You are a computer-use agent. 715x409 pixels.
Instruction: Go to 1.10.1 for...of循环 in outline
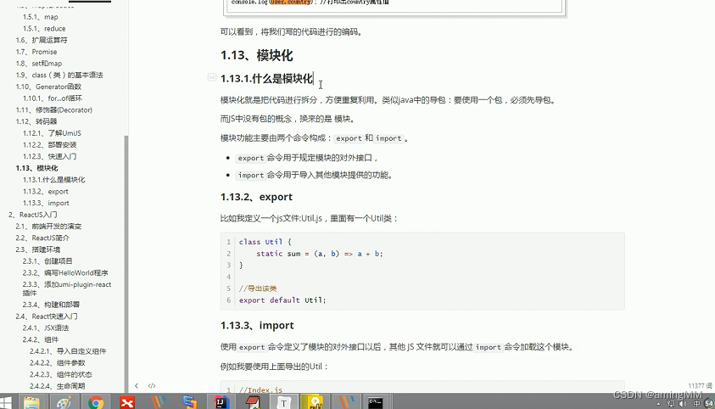coord(53,98)
